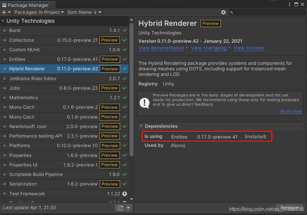Screen dimensions: 307x215
Task: Collapse the Unity Technologies group
Action: 3,21
